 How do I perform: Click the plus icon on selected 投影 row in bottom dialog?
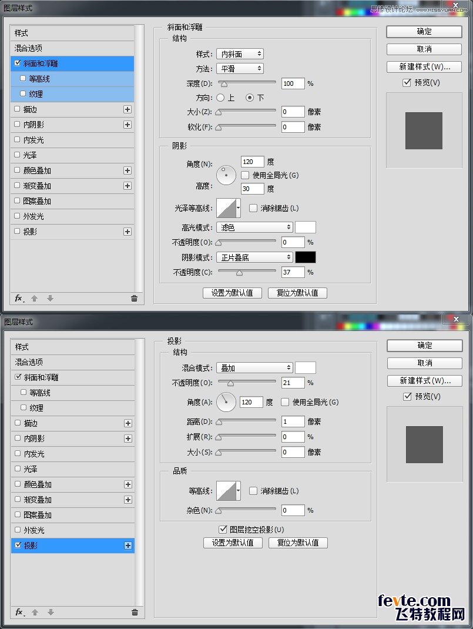click(128, 546)
